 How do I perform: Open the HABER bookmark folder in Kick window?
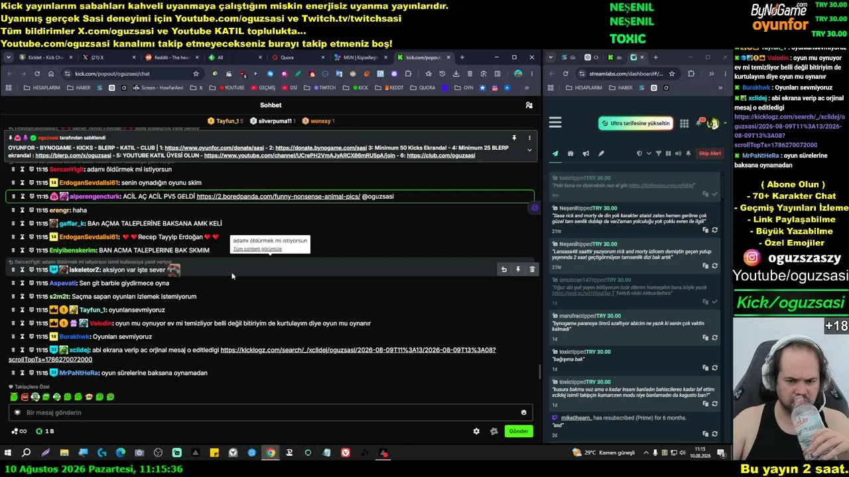(78, 87)
